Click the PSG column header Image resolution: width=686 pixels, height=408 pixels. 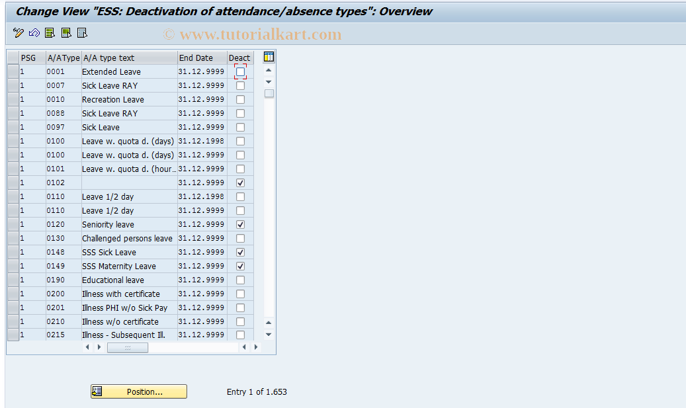pyautogui.click(x=32, y=58)
